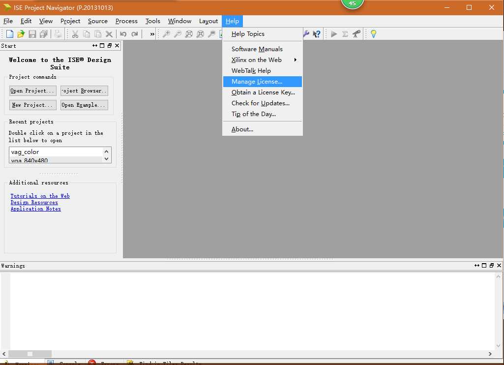The height and width of the screenshot is (365, 504).
Task: Click the Warnings horizontal scrollbar right arrow
Action: [490, 354]
